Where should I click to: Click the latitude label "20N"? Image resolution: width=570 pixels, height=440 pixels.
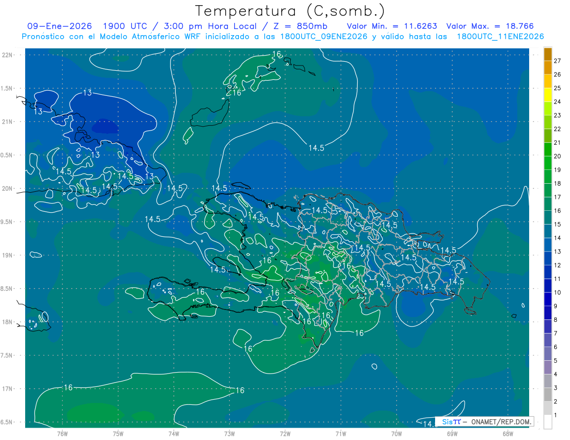(x=7, y=188)
